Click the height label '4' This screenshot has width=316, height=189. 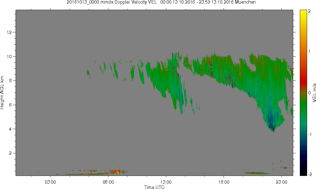[x=11, y=129]
